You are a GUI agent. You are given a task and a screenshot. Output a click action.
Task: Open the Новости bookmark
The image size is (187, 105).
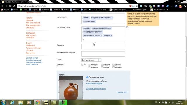(44, 10)
